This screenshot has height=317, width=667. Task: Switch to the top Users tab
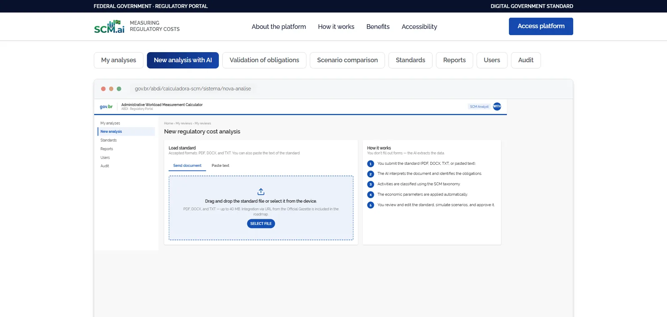492,60
